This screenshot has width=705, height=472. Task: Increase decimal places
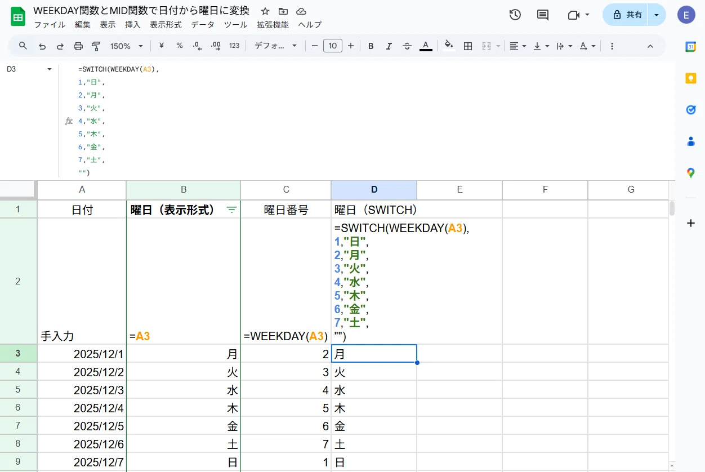coord(215,46)
